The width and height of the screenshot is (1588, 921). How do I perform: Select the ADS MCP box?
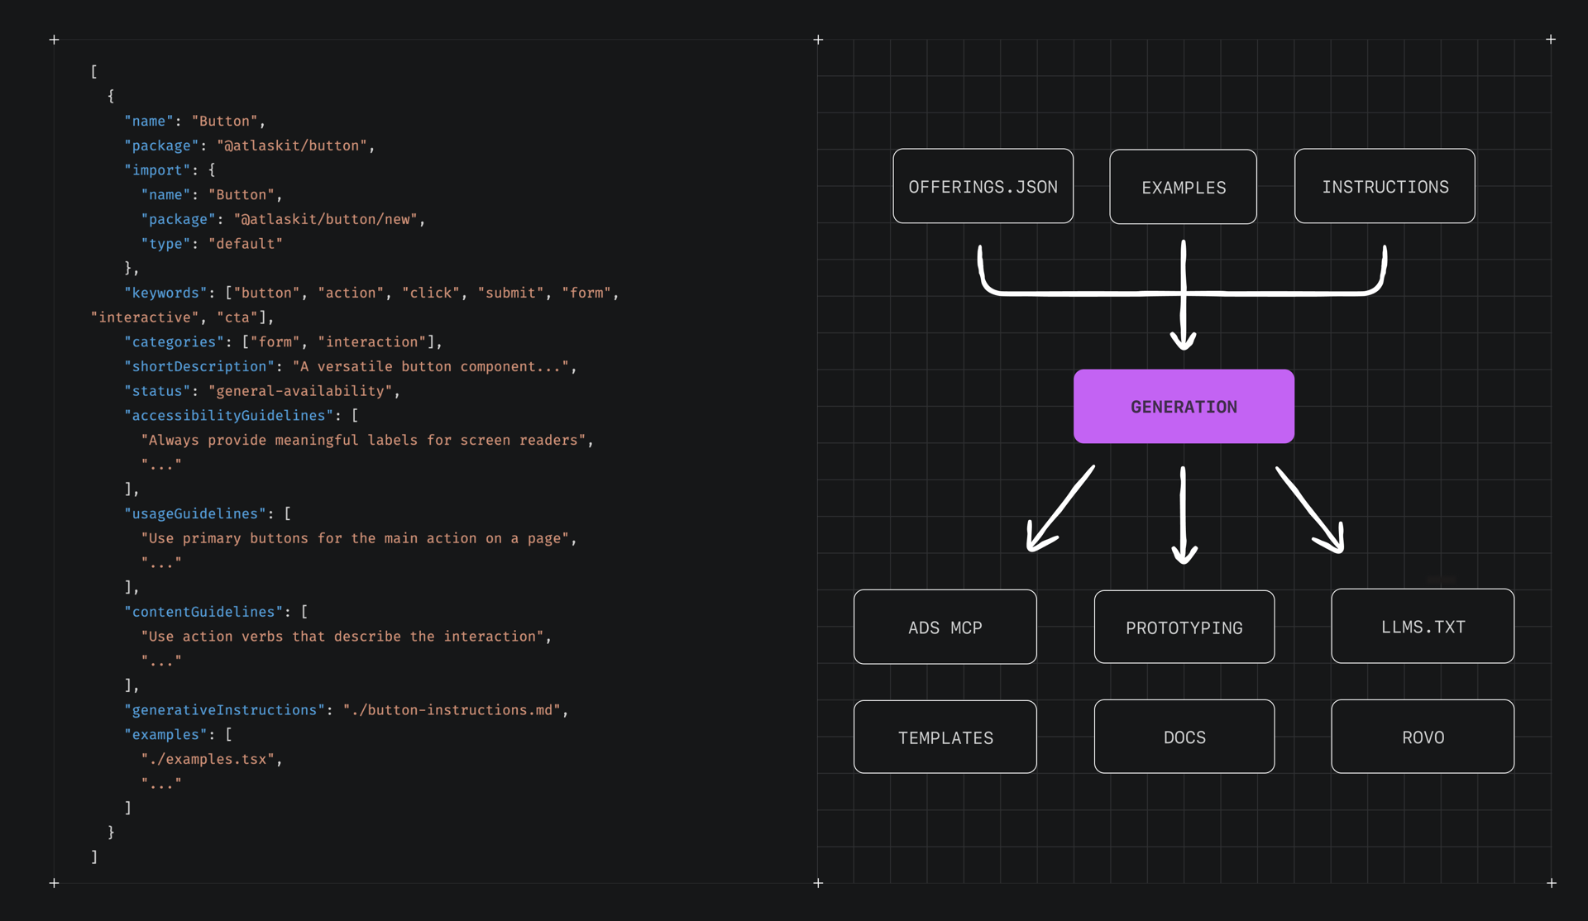point(945,628)
